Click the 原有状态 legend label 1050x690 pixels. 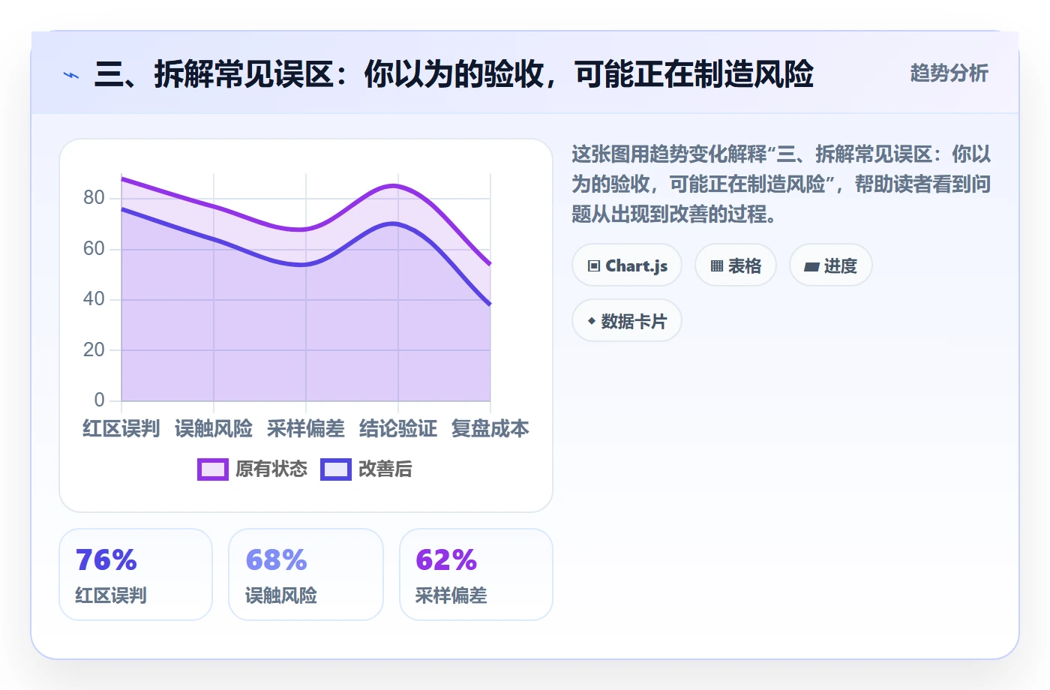click(x=271, y=469)
